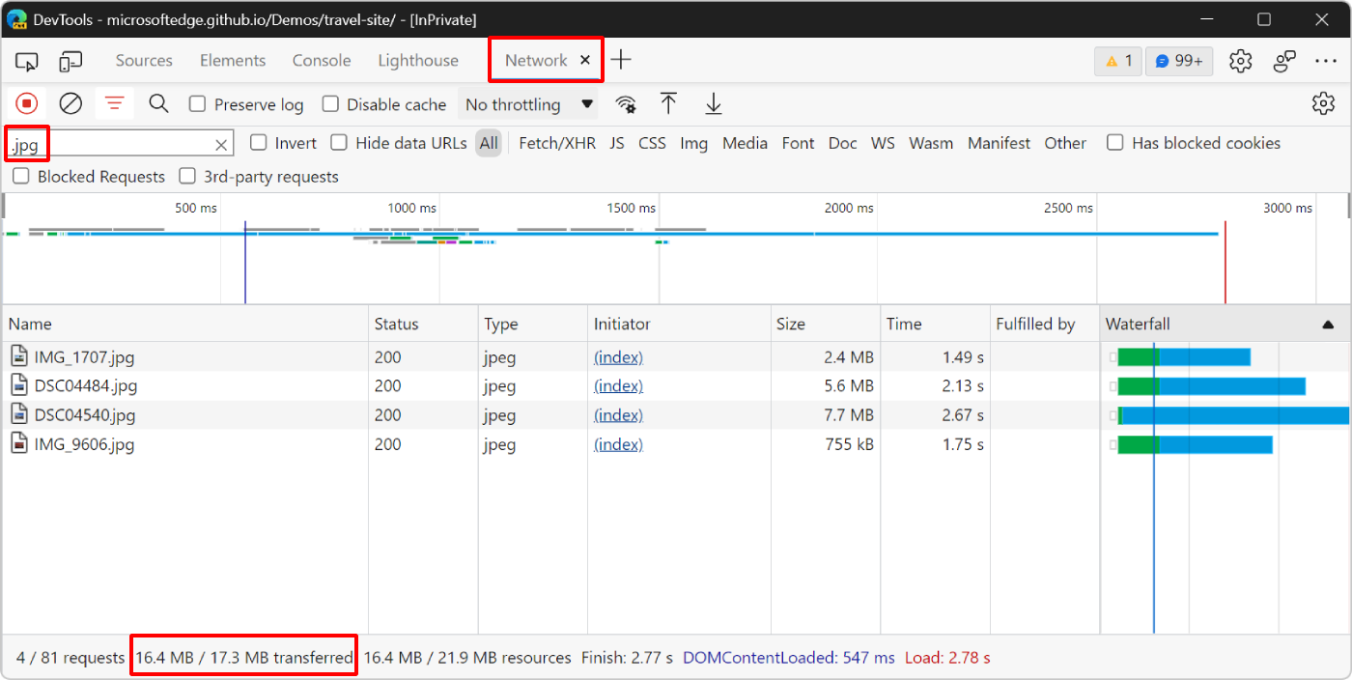Viewport: 1352px width, 680px height.
Task: Open the No throttling dropdown
Action: (527, 103)
